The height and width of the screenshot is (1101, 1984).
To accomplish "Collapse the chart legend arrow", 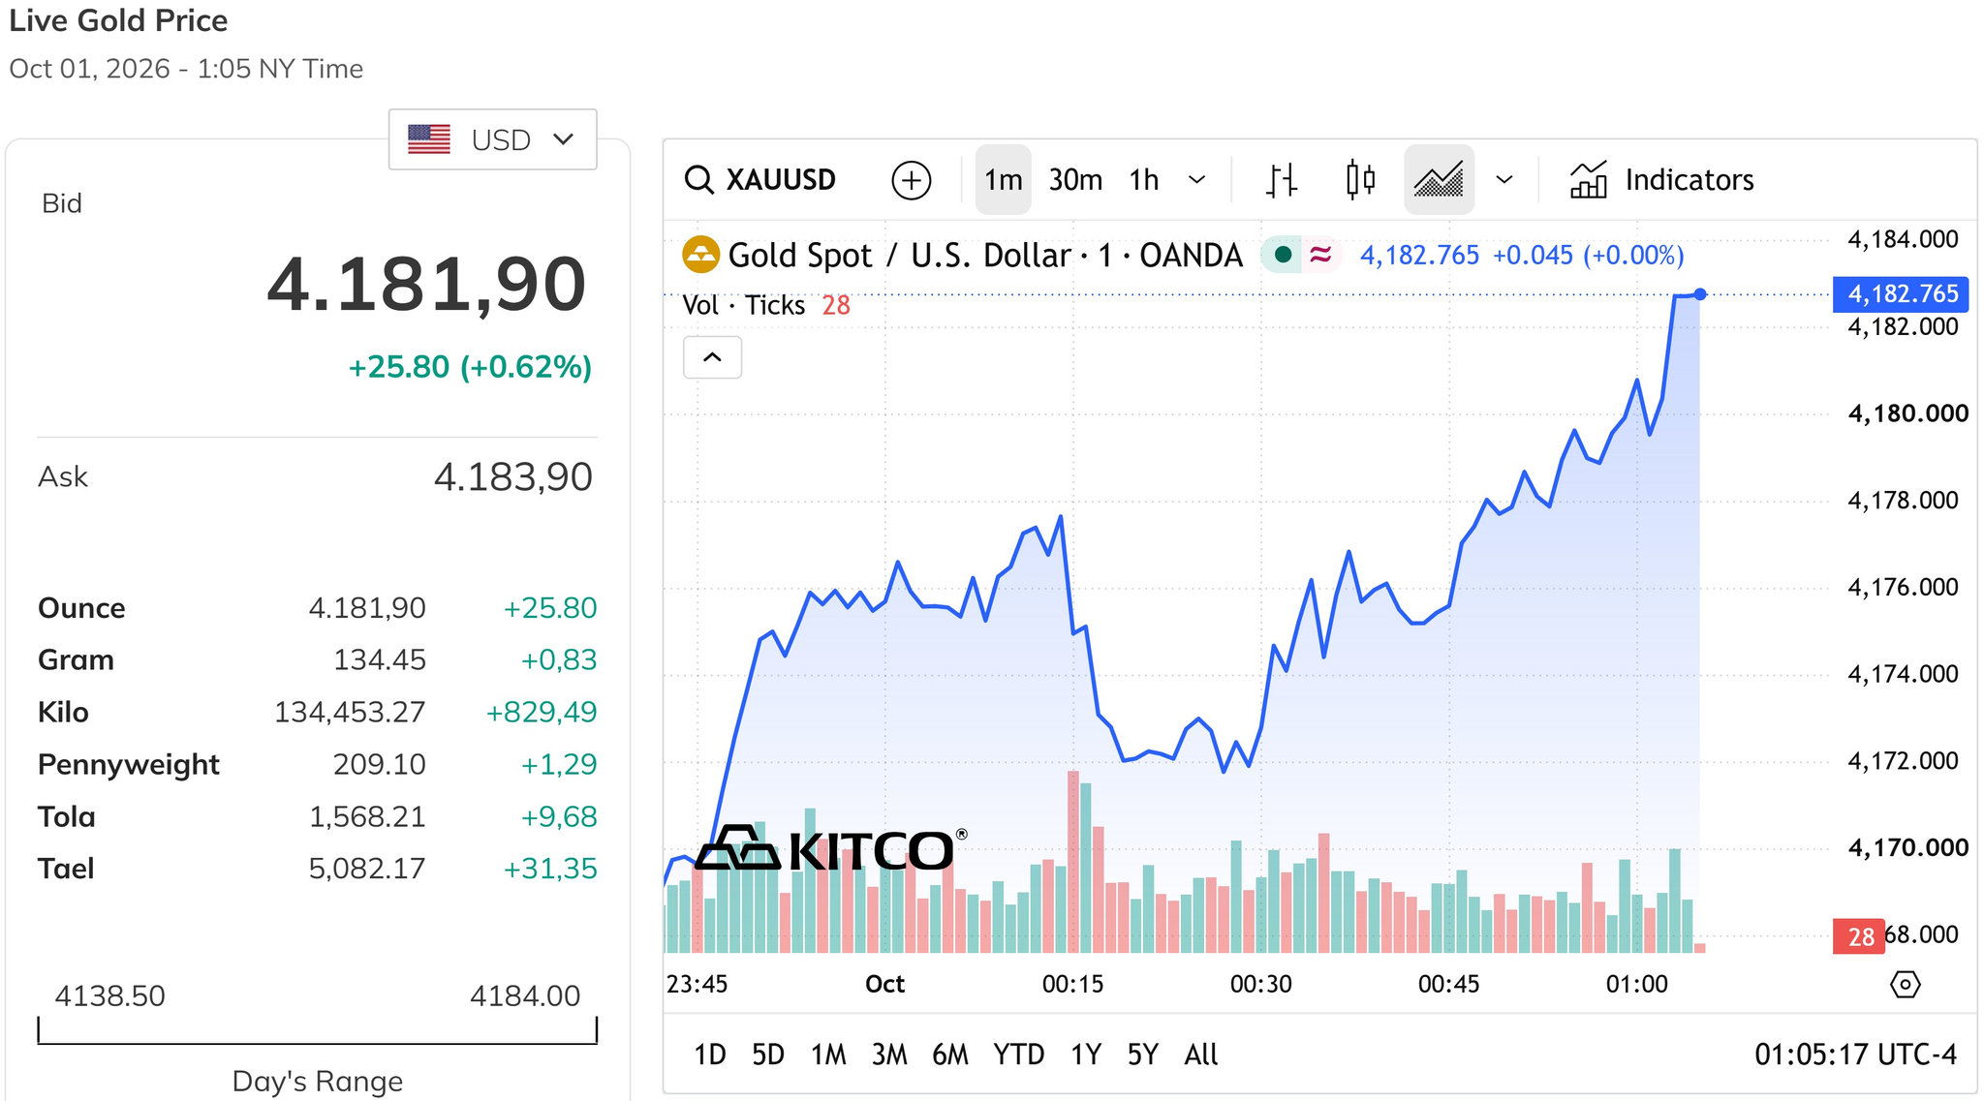I will 712,357.
